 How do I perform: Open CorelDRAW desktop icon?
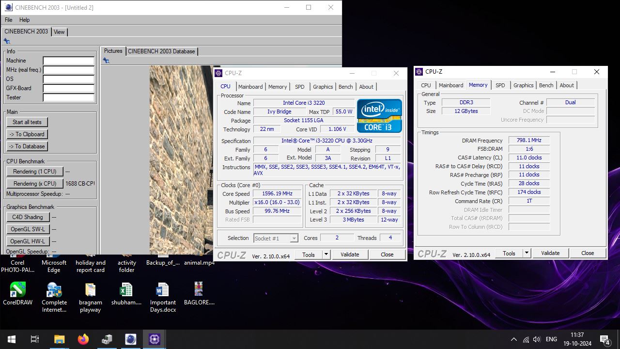pos(17,294)
